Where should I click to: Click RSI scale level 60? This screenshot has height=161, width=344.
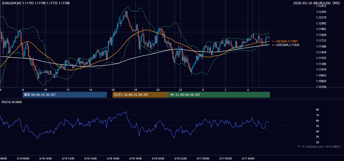click(317, 120)
